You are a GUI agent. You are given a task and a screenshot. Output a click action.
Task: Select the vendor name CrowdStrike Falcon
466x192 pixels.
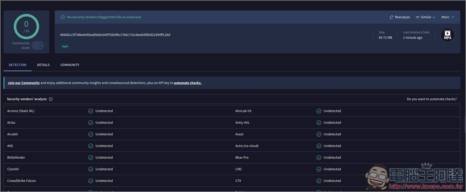tap(22, 181)
